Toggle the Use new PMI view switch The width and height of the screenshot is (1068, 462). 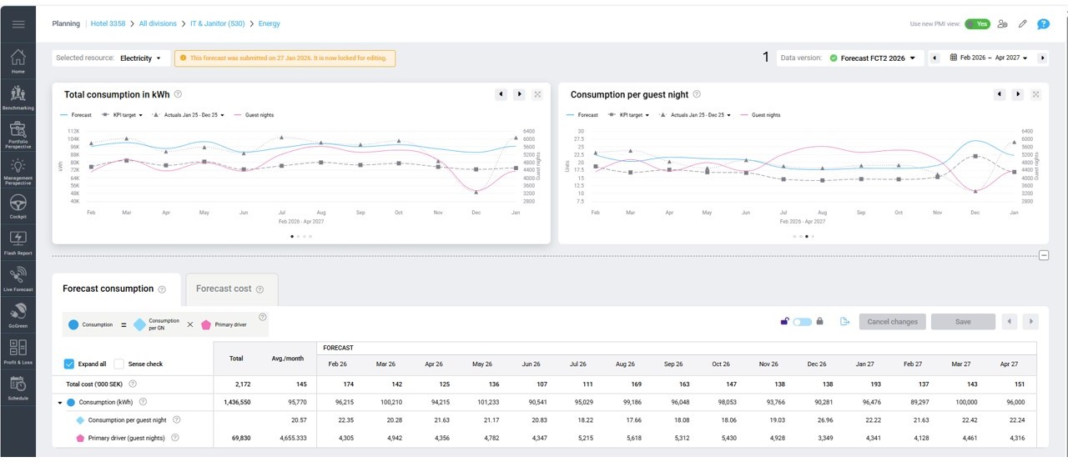977,24
